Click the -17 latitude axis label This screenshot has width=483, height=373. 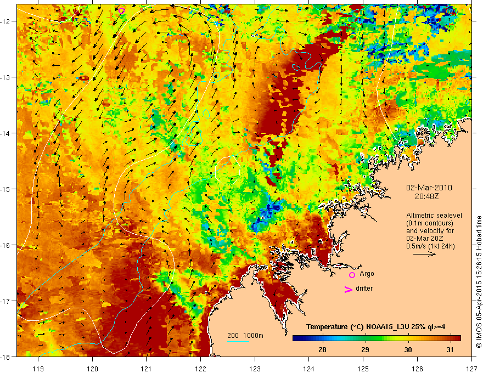(6, 301)
